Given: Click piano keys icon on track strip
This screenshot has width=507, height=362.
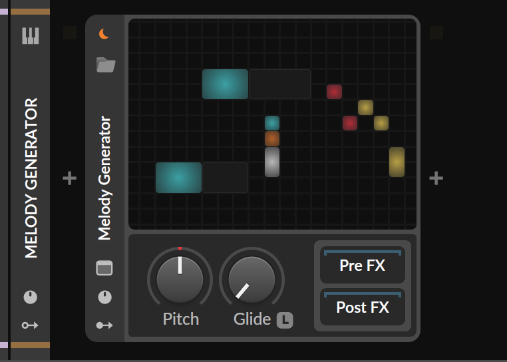Looking at the screenshot, I should click(x=31, y=35).
